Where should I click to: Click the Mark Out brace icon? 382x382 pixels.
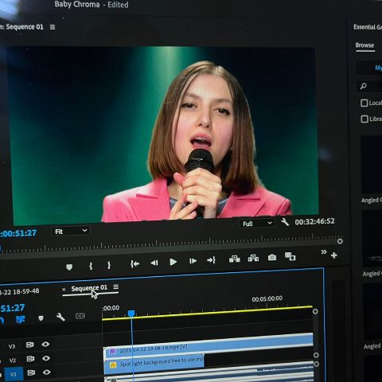click(x=109, y=265)
